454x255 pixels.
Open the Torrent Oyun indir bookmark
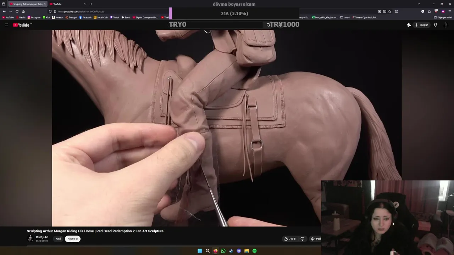pyautogui.click(x=365, y=17)
